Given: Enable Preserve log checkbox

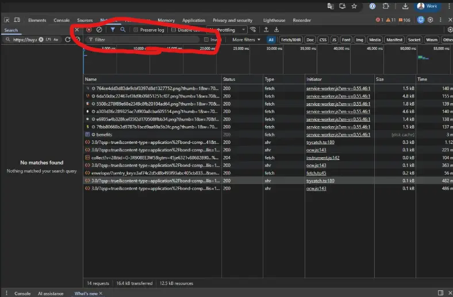Looking at the screenshot, I should pos(136,30).
